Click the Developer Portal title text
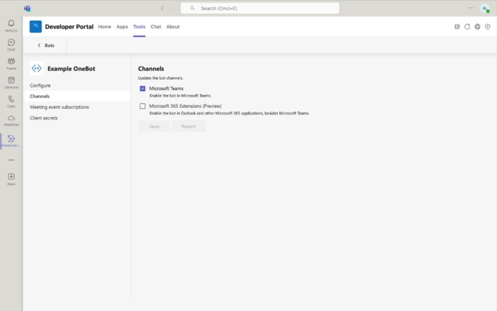Viewport: 497px width, 311px height. (x=69, y=27)
